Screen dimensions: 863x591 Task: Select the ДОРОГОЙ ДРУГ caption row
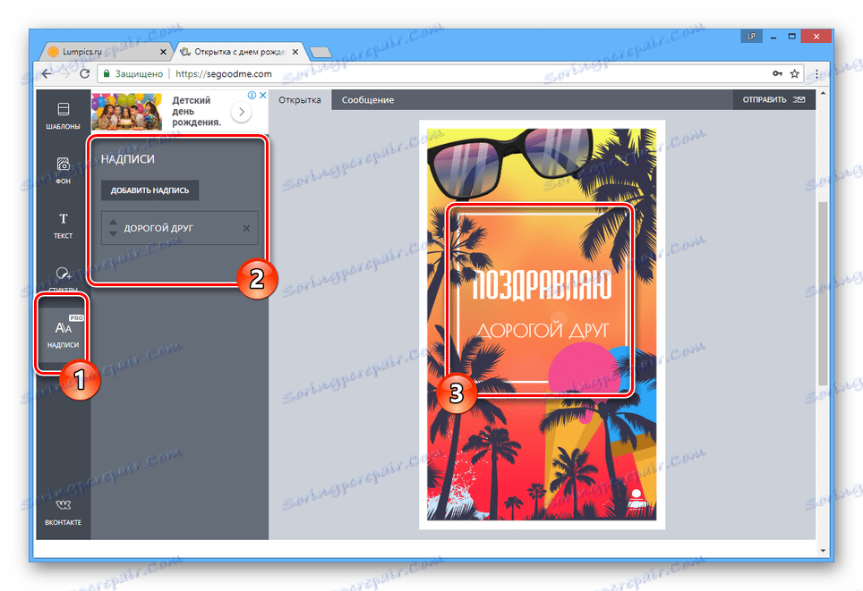pyautogui.click(x=179, y=228)
